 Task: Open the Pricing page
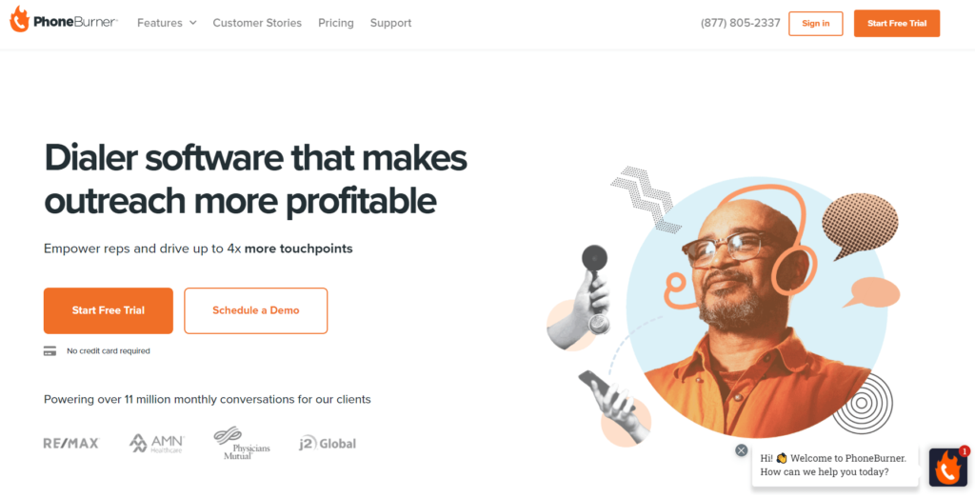click(x=336, y=23)
